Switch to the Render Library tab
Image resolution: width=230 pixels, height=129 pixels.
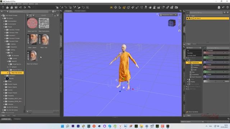pos(80,11)
